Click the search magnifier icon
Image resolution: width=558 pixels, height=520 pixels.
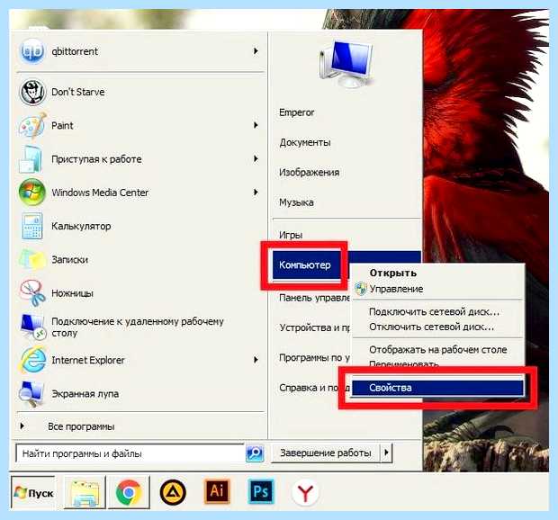tap(255, 453)
